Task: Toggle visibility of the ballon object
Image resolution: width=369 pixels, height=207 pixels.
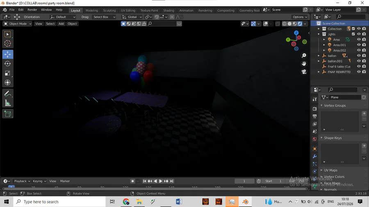Action: pos(359,56)
